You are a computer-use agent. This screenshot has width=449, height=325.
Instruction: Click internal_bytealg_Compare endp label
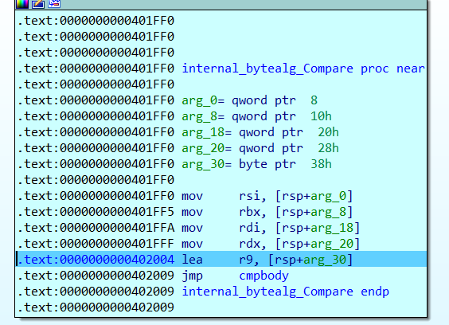(x=285, y=292)
